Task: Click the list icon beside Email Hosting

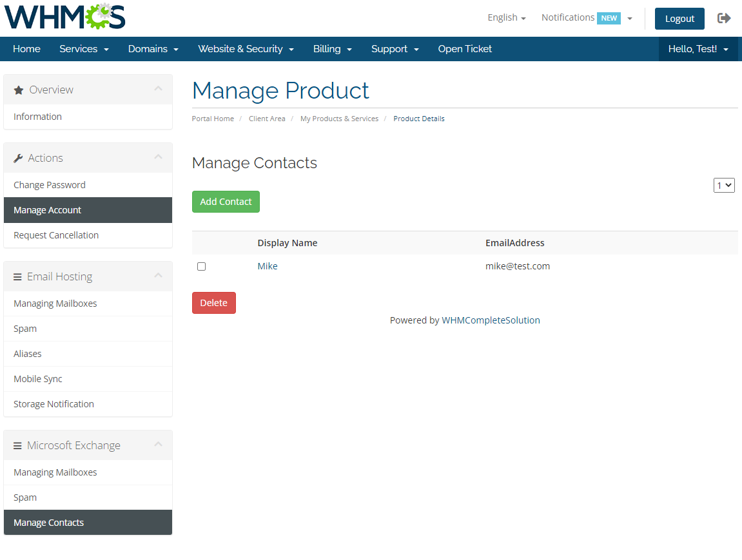Action: (17, 276)
